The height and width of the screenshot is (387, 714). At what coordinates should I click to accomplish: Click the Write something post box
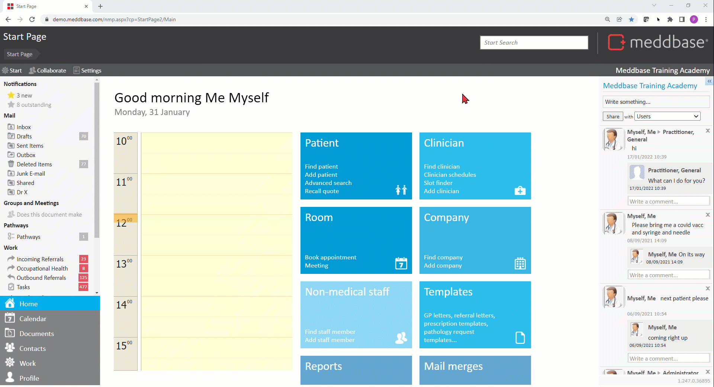click(x=656, y=102)
